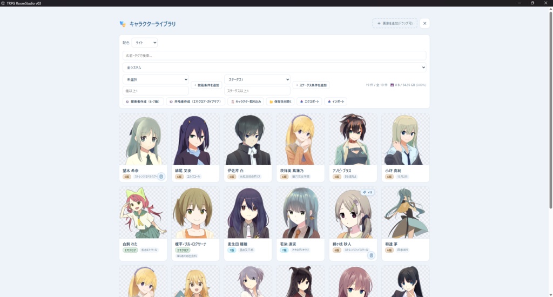This screenshot has width=553, height=297.
Task: Click the name text 伊佐芹 白
Action: coord(235,171)
